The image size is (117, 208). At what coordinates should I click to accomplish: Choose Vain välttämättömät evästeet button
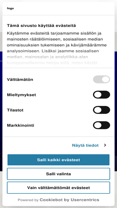(x=59, y=188)
